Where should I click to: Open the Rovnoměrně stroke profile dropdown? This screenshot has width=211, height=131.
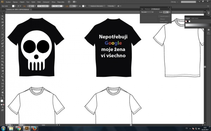[x=50, y=6]
